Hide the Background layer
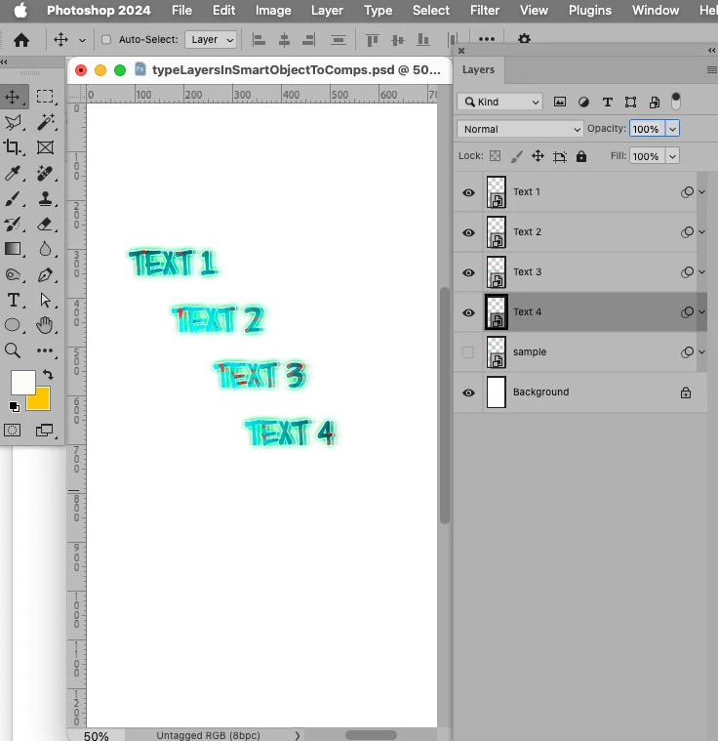 [468, 392]
